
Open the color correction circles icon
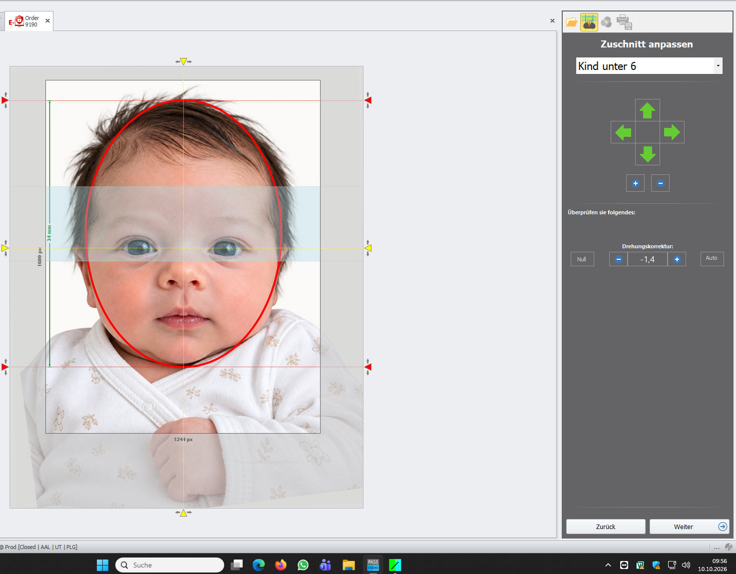click(606, 22)
